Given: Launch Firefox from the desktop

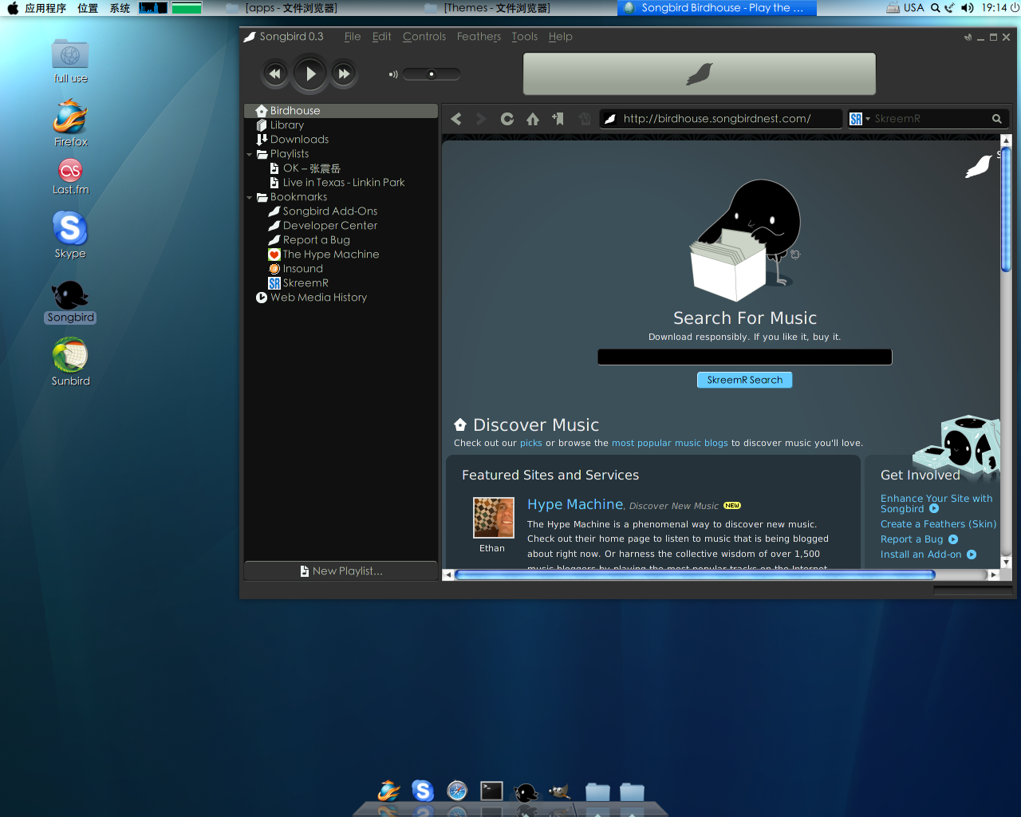Looking at the screenshot, I should (x=70, y=123).
